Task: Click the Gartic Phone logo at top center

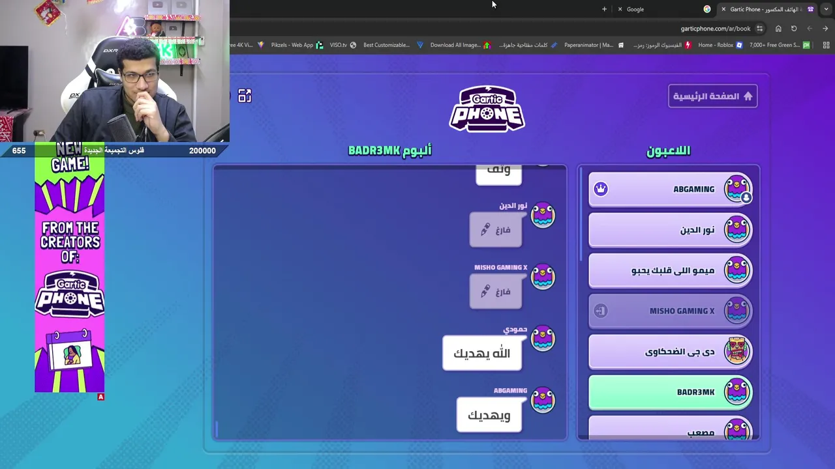Action: coord(487,109)
